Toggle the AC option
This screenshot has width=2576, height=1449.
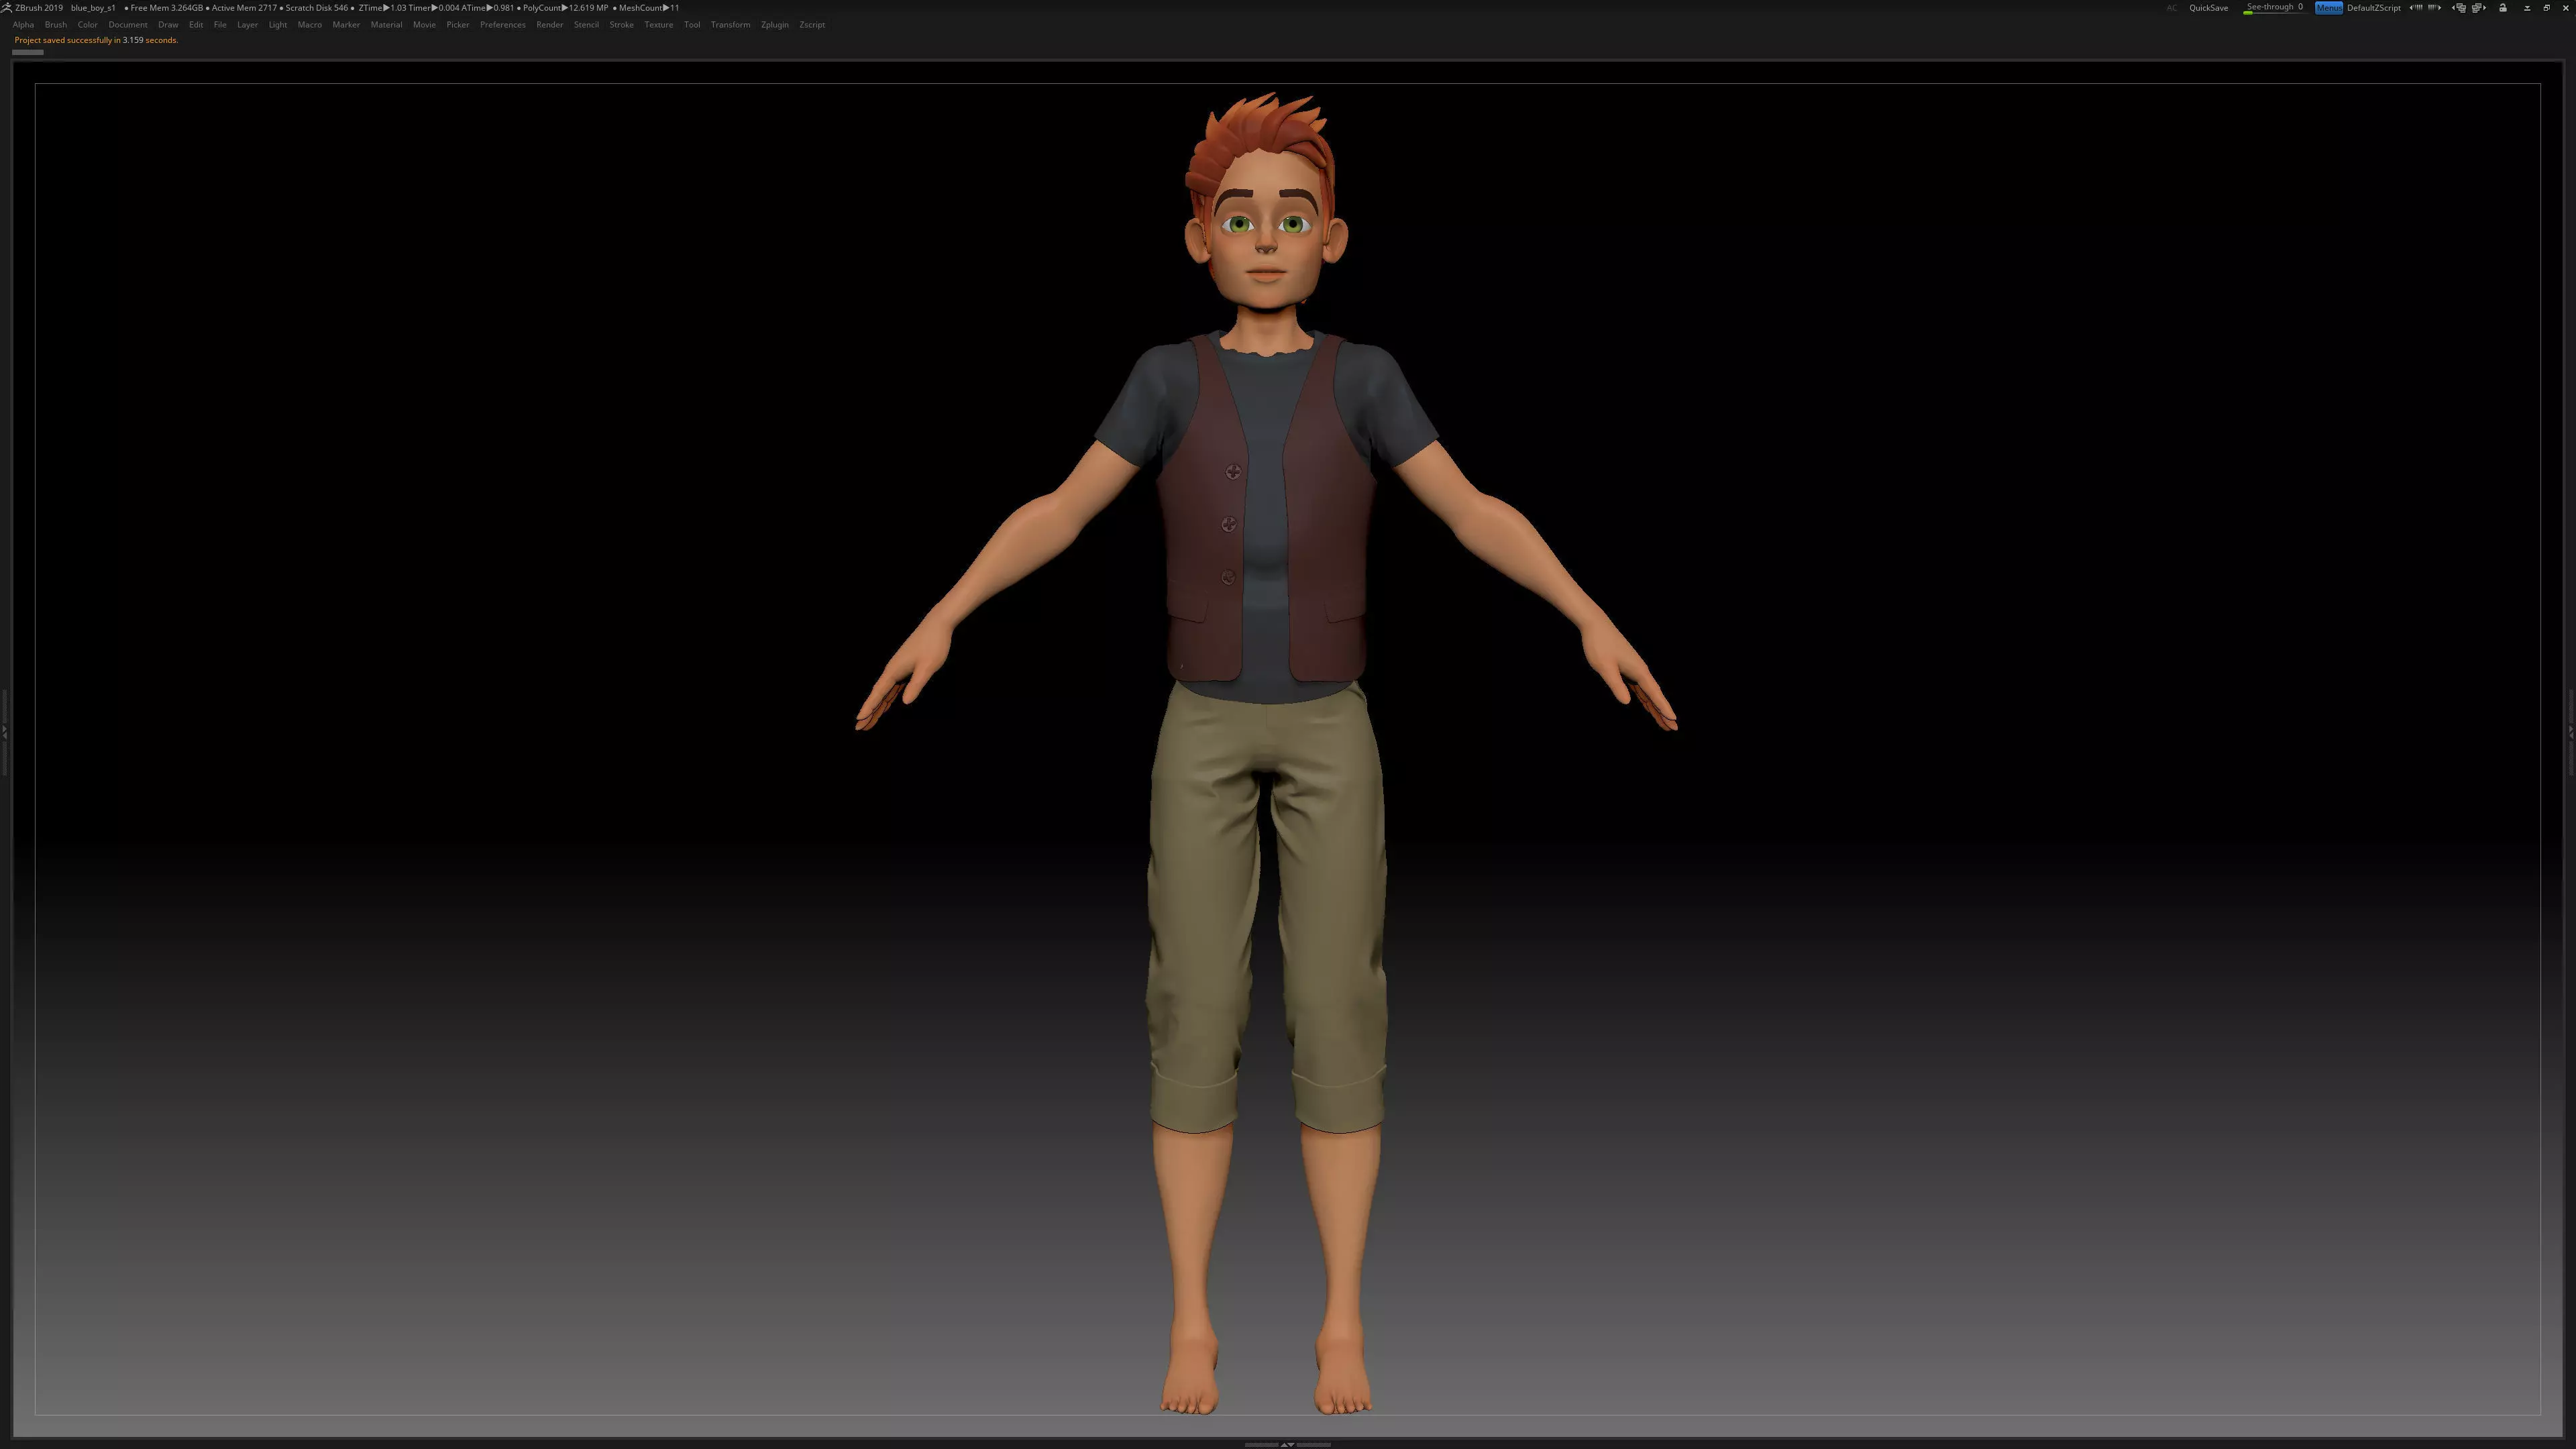(2171, 8)
